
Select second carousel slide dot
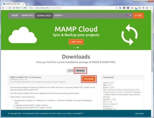pos(76,47)
